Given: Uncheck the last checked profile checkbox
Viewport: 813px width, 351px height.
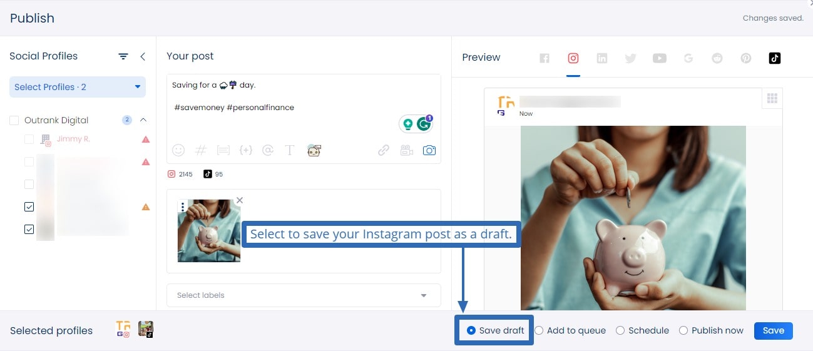Looking at the screenshot, I should pos(29,230).
